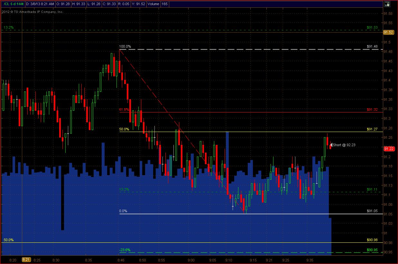This screenshot has width=398, height=264.
Task: Select the 61.8% Fibonacci level label
Action: (124, 109)
